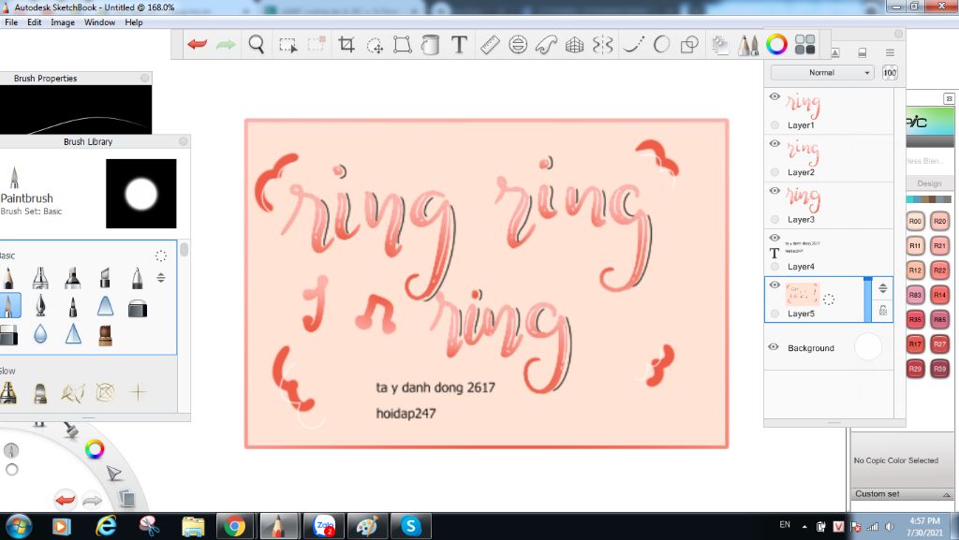
Task: Expand brush set options arrows in Brush Library
Action: click(161, 277)
